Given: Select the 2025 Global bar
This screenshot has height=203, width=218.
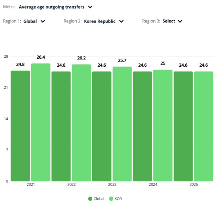Looking at the screenshot, I should click(183, 126).
